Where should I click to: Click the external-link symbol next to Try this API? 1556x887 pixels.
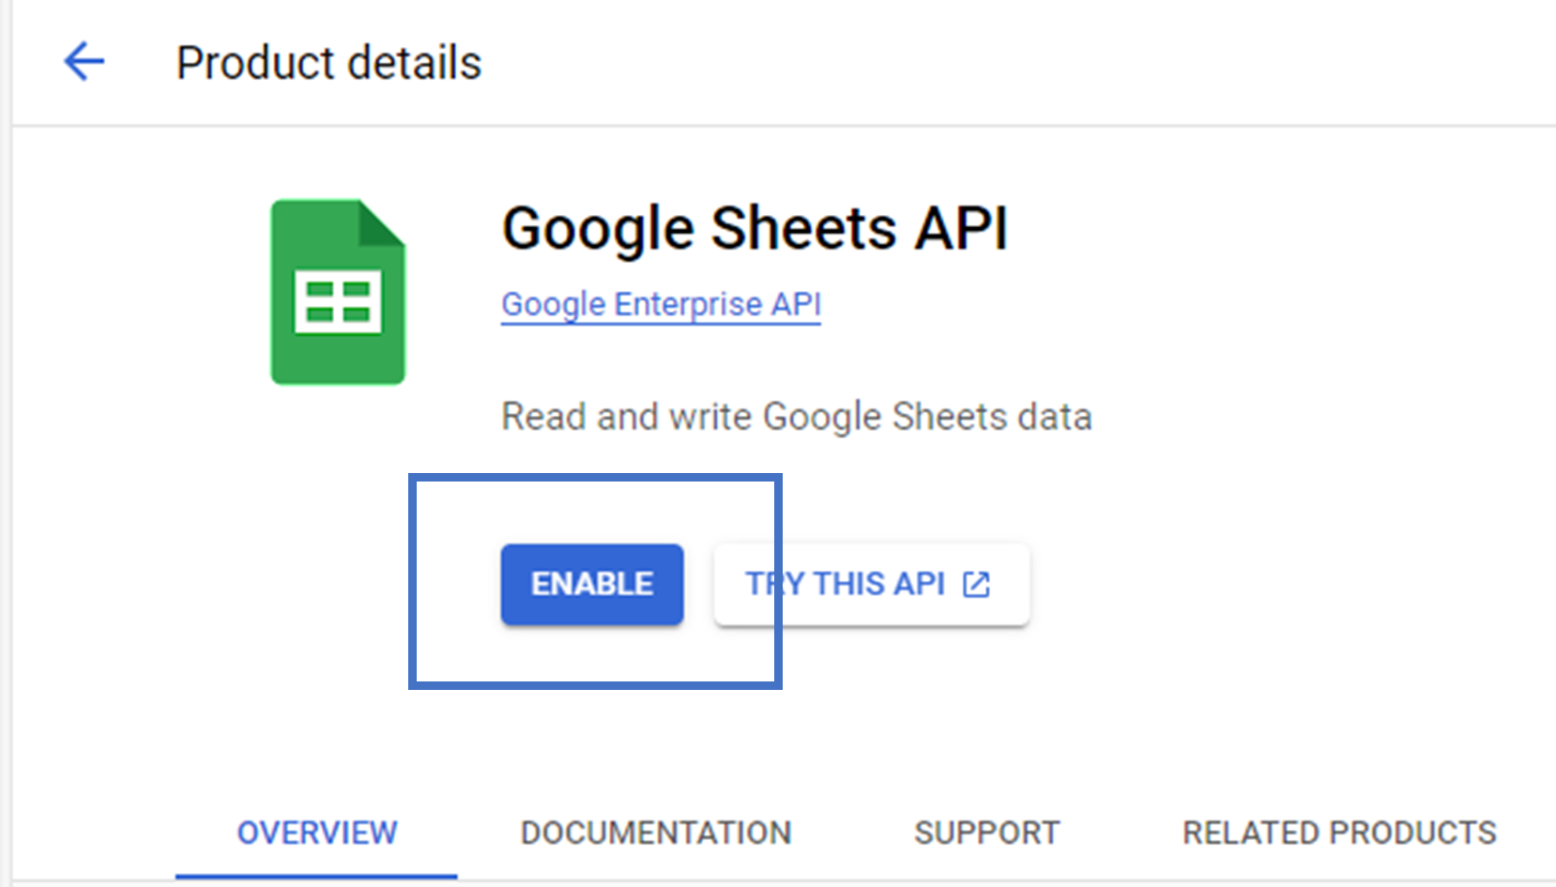point(976,584)
